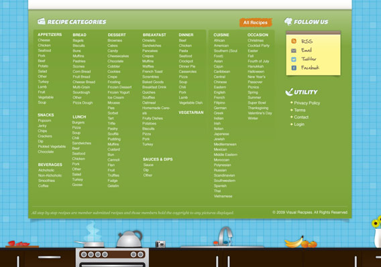Open Burgers under Lunch
Image resolution: width=381 pixels, height=267 pixels.
[78, 122]
